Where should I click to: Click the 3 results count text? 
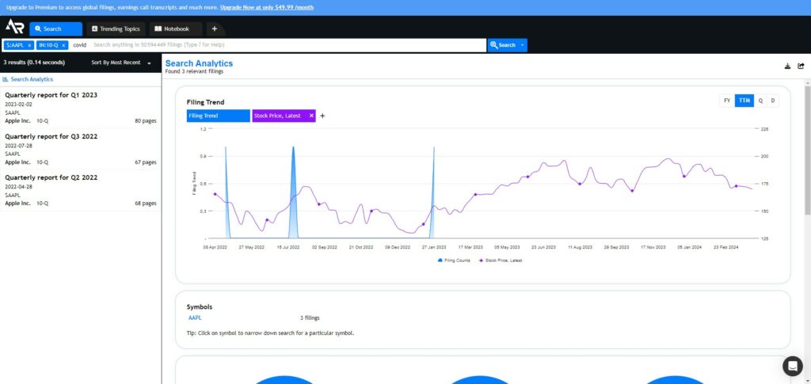point(34,63)
